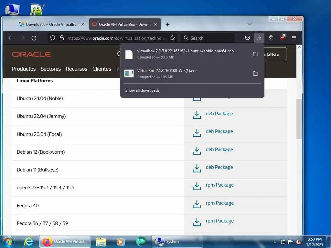Image resolution: width=331 pixels, height=248 pixels.
Task: Close the Oracle VM VirtualBox tab
Action: point(155,24)
